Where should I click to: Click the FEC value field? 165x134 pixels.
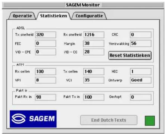click(46, 43)
